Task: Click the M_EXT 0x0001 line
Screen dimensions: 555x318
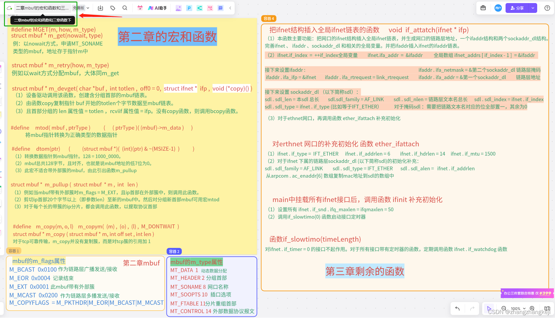Action: [x=52, y=287]
